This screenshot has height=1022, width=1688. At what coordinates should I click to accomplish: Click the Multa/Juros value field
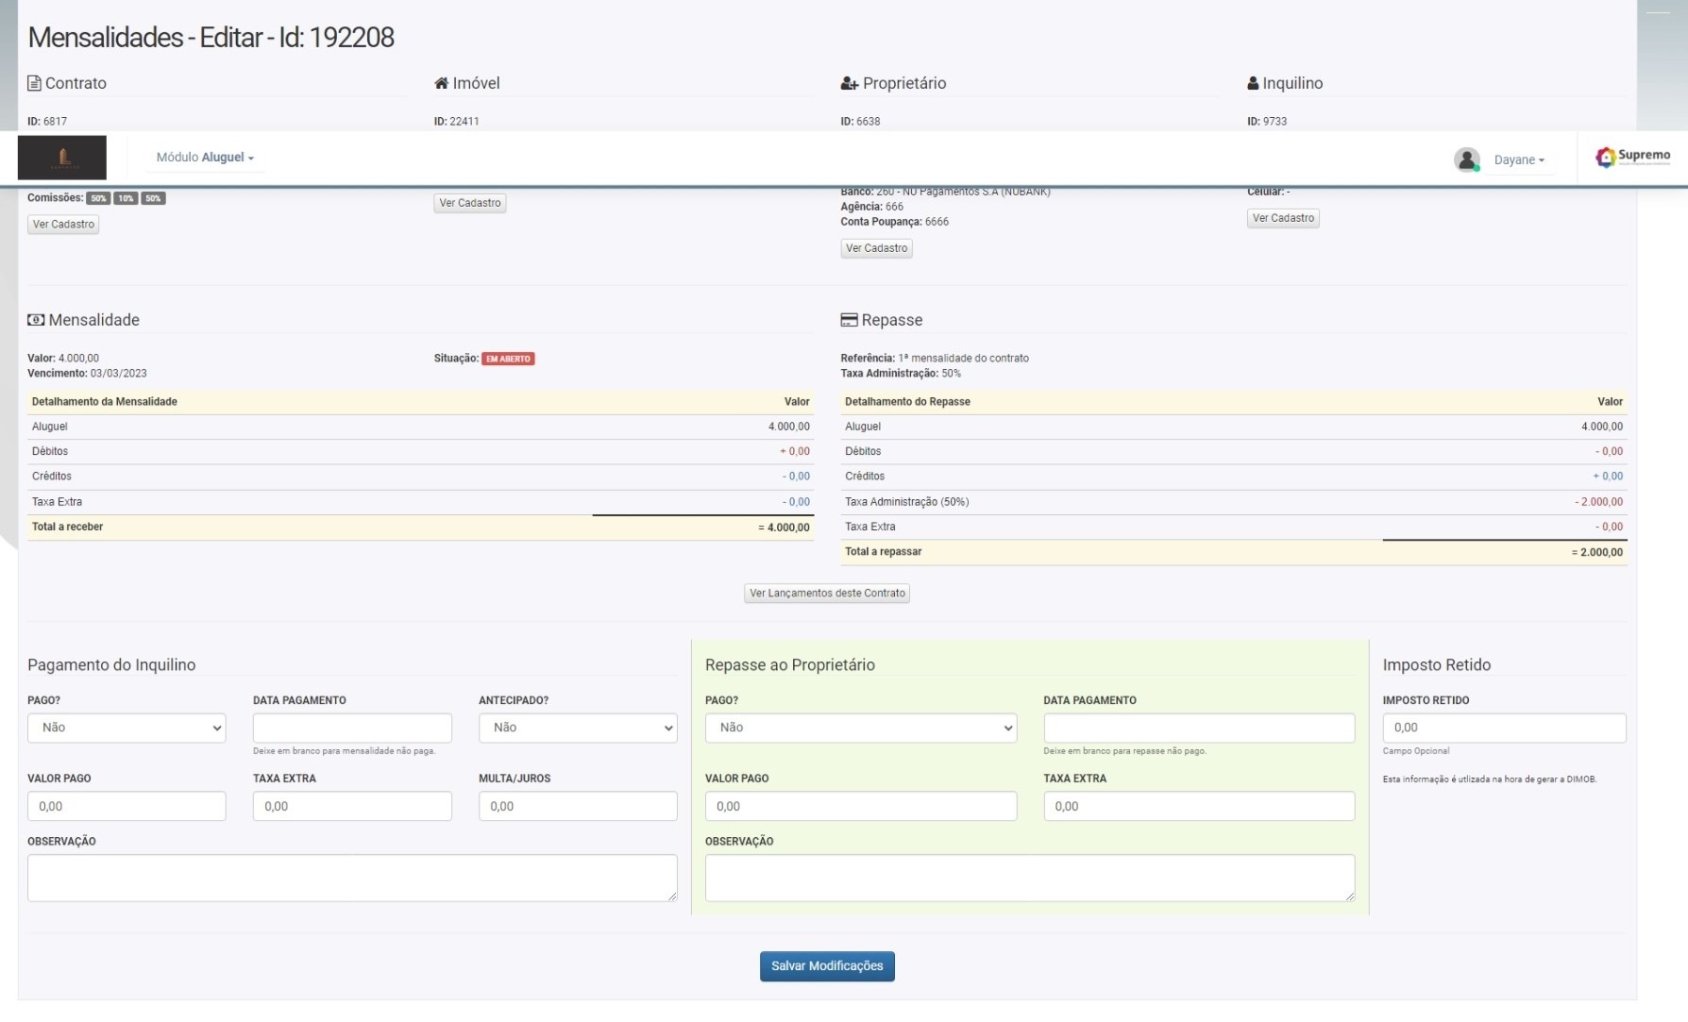[x=577, y=806]
